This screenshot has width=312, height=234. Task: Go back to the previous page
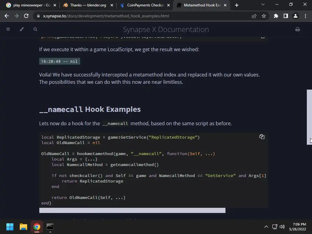[7, 16]
